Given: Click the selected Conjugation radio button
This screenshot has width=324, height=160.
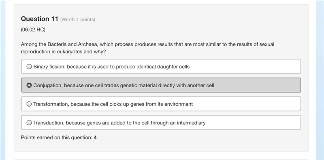Looking at the screenshot, I should point(29,85).
